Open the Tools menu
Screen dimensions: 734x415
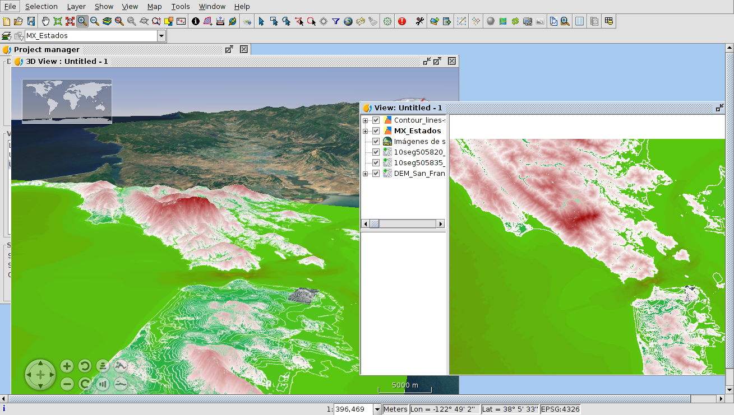click(x=181, y=6)
